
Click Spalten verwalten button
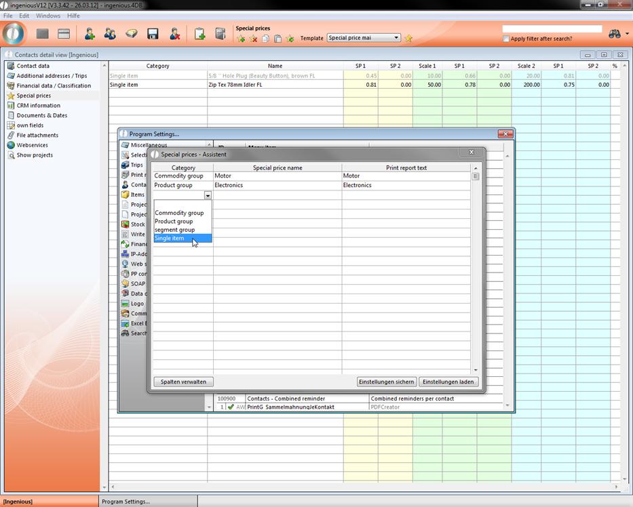tap(183, 382)
